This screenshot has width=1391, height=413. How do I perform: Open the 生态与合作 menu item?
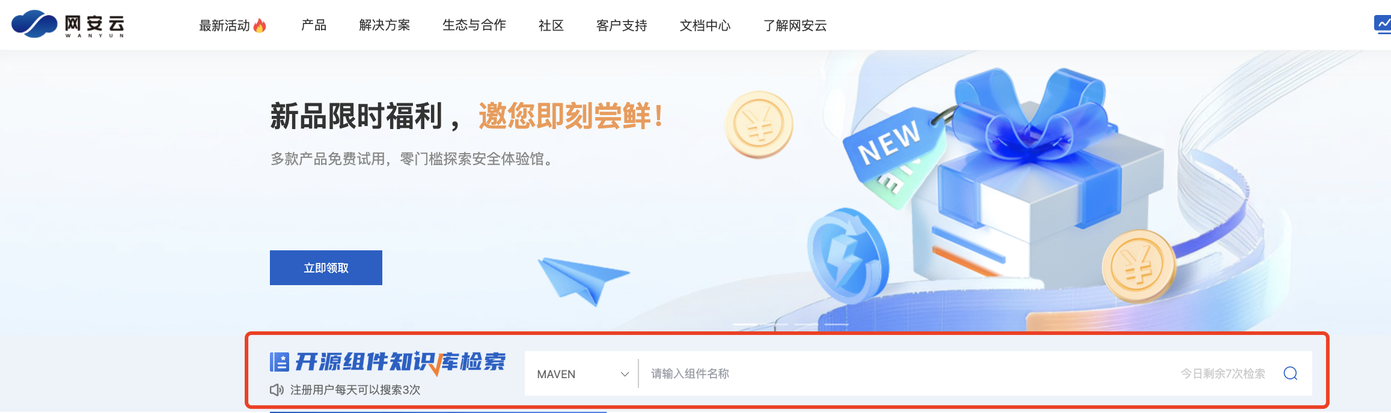click(x=474, y=25)
